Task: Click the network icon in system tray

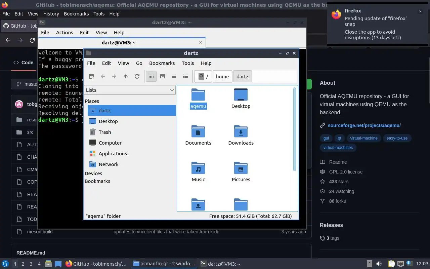Action: coord(400,264)
